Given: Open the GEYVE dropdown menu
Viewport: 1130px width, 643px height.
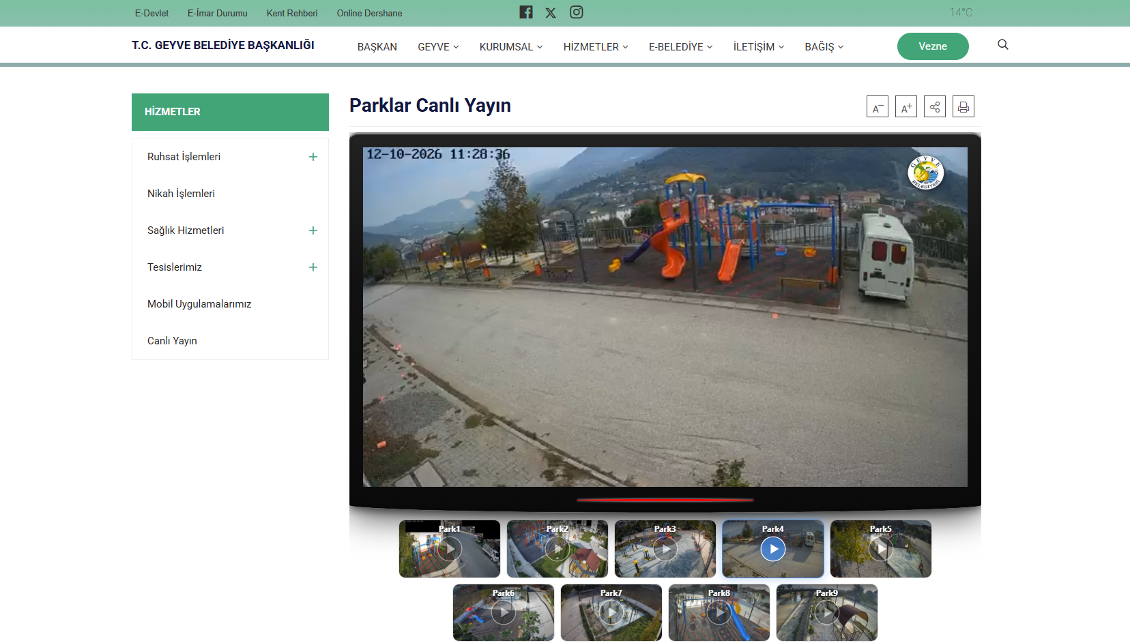Looking at the screenshot, I should point(438,46).
